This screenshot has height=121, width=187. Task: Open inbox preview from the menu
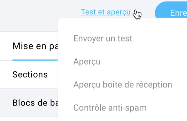click(122, 85)
